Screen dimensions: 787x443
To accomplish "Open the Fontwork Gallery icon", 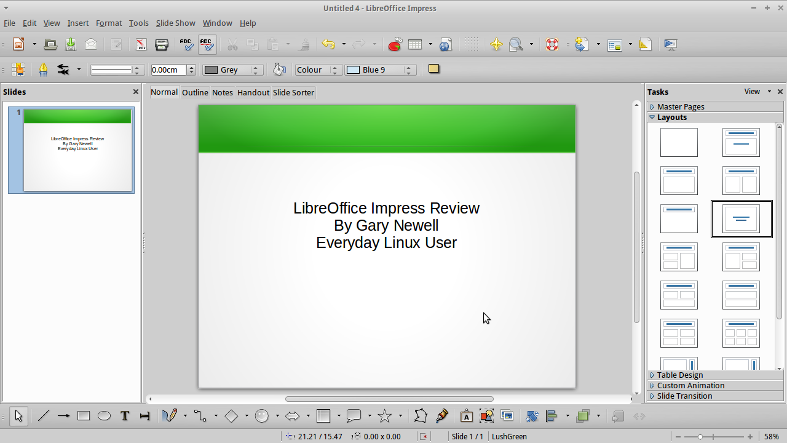I will click(x=466, y=416).
